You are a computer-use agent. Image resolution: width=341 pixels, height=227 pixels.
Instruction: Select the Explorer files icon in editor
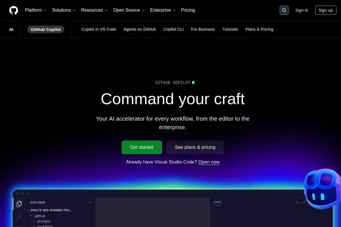(x=19, y=204)
